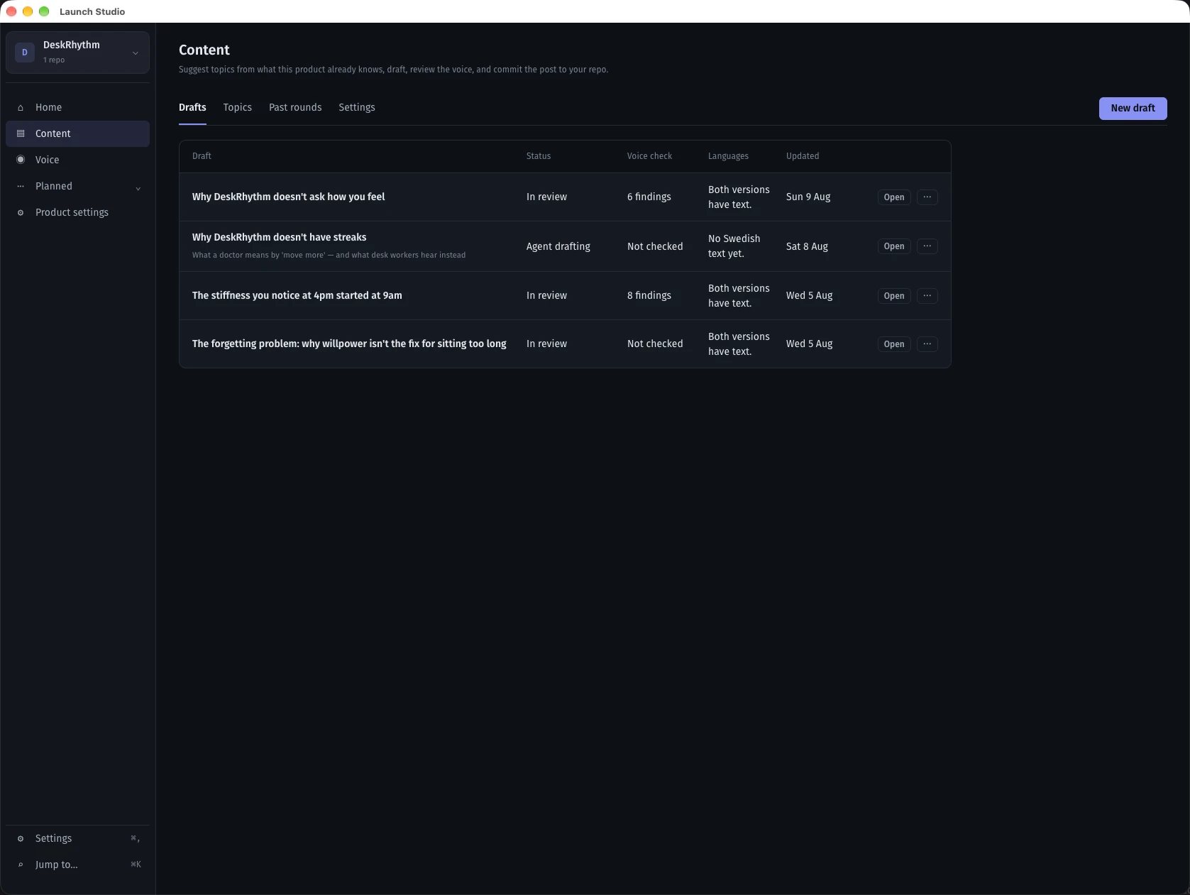Expand the DeskRhythm workspace switcher chevron
The height and width of the screenshot is (895, 1190).
(136, 53)
